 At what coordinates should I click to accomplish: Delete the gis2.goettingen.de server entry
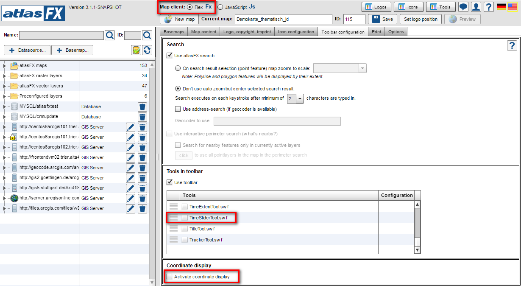pyautogui.click(x=142, y=178)
